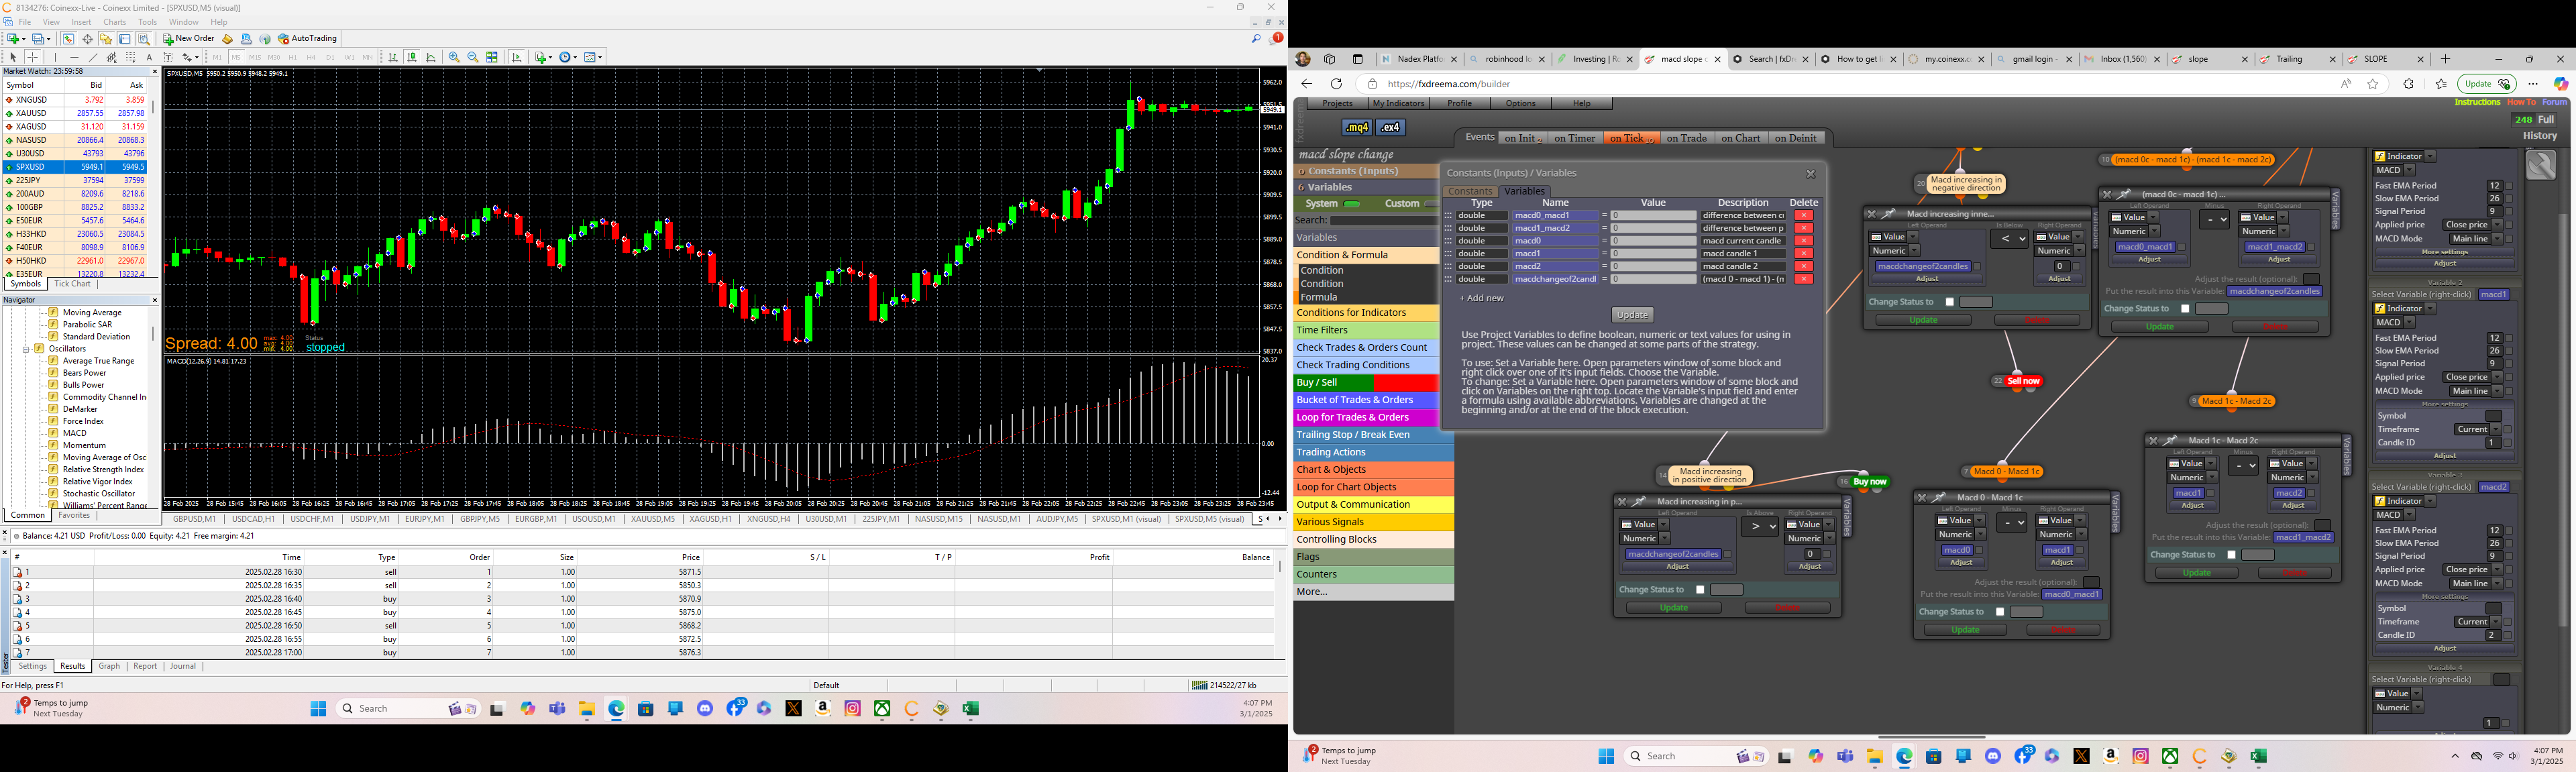The image size is (2576, 772).
Task: Open the Close price dropdown under Variable 2
Action: pyautogui.click(x=2473, y=377)
